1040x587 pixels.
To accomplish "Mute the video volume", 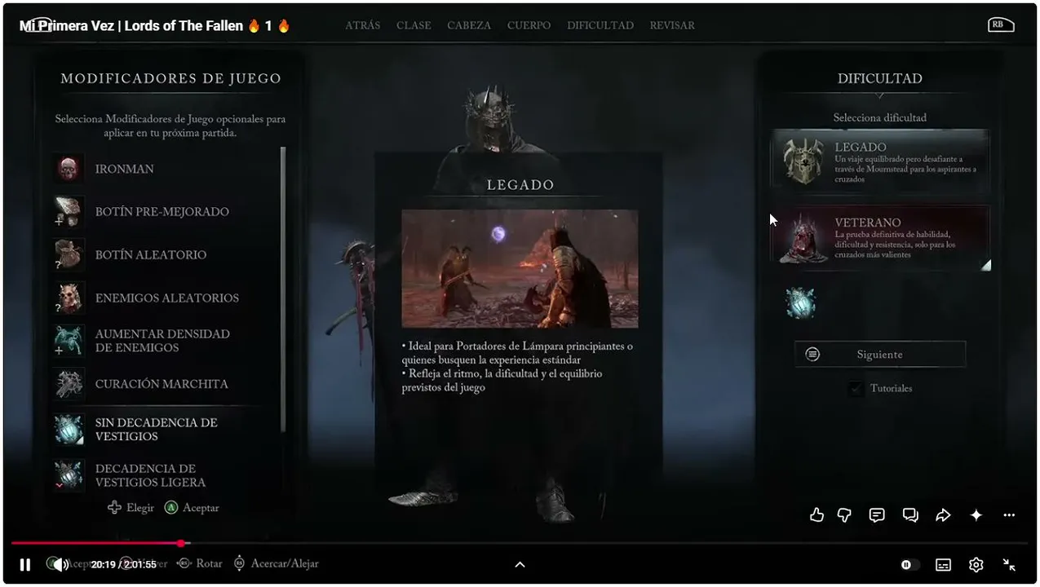I will (x=60, y=564).
